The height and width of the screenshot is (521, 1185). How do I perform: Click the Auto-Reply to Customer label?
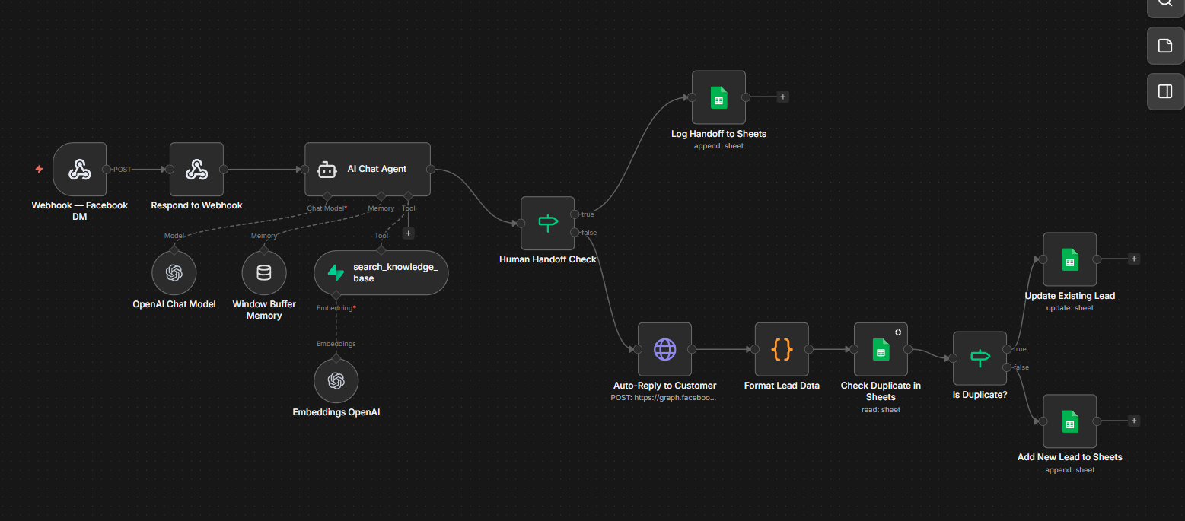pos(664,386)
